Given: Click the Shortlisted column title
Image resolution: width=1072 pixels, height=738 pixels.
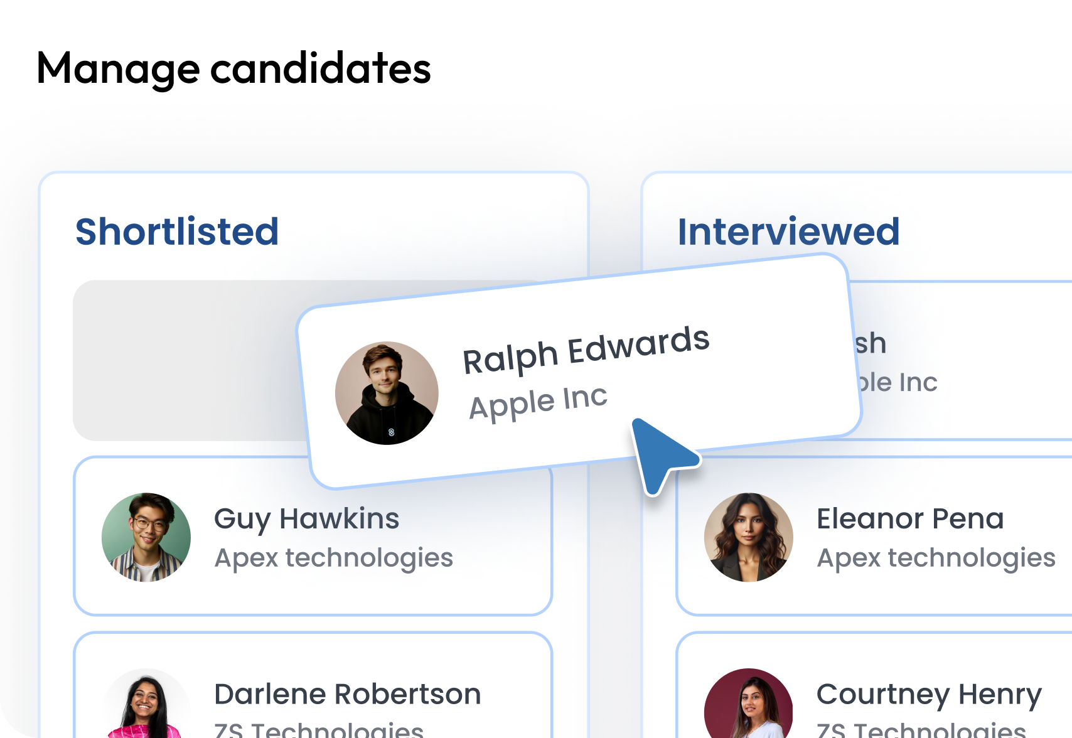Looking at the screenshot, I should pos(177,232).
